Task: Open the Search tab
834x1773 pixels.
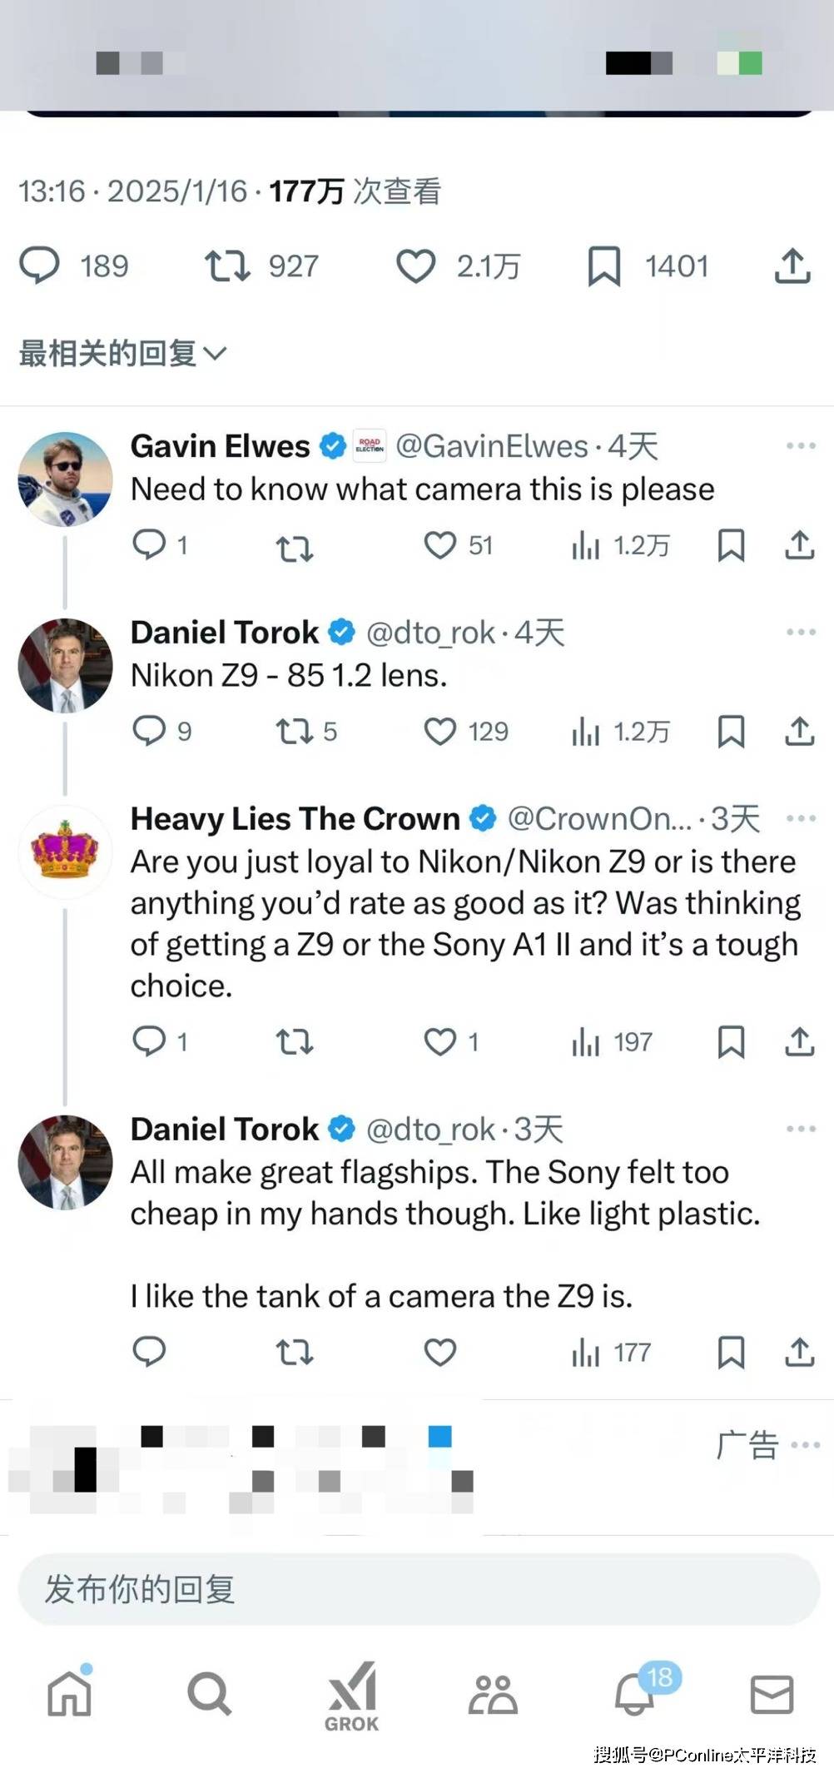Action: (209, 1694)
